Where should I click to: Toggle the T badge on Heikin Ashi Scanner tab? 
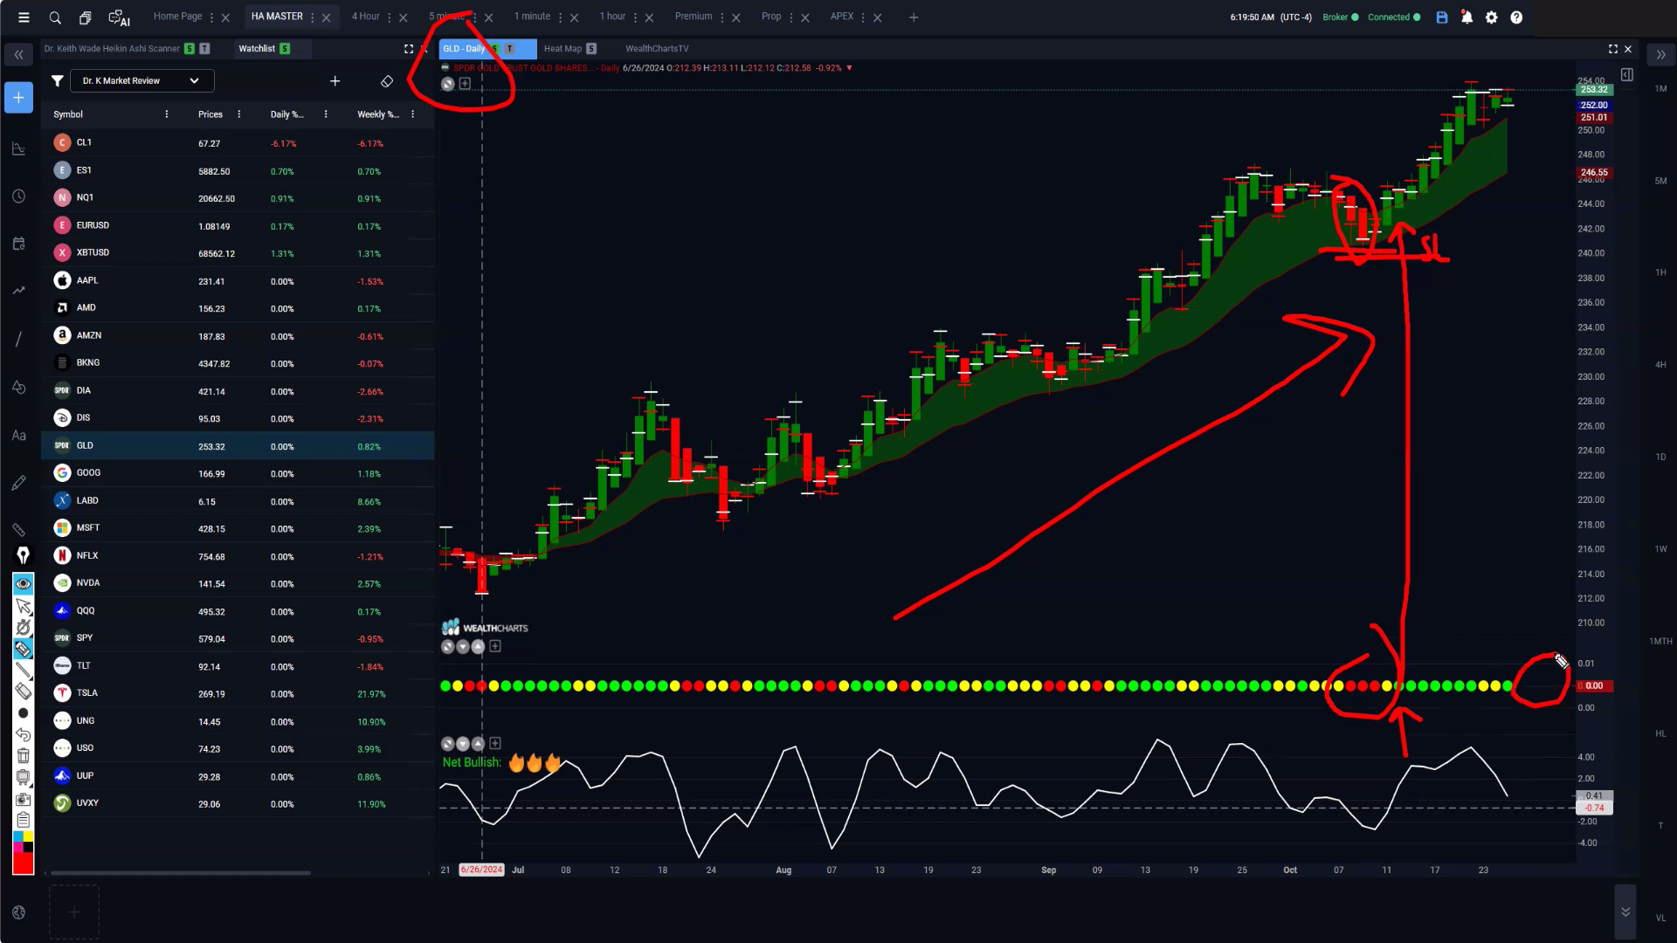[204, 49]
